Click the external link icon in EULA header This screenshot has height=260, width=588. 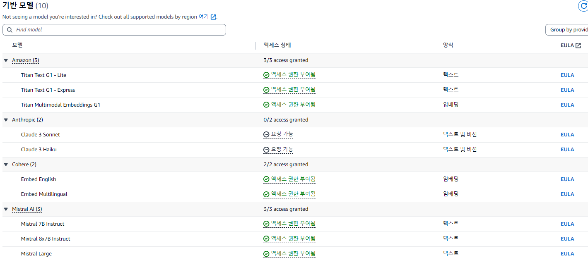pyautogui.click(x=578, y=45)
